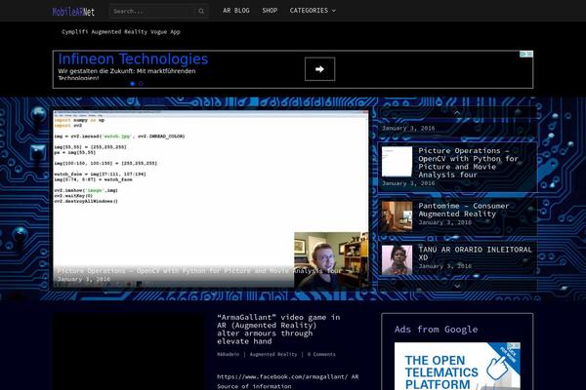Open the facebook.com/armagallant URL
This screenshot has height=390, width=586.
(x=282, y=377)
